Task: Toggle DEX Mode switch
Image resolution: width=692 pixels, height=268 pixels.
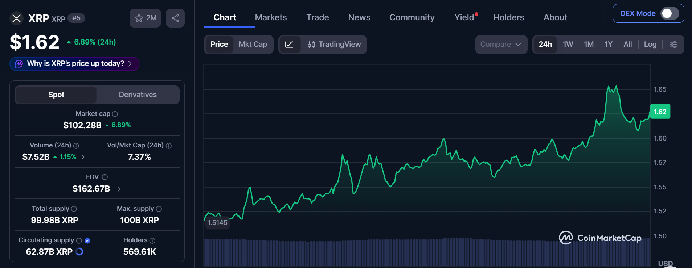Action: click(670, 13)
